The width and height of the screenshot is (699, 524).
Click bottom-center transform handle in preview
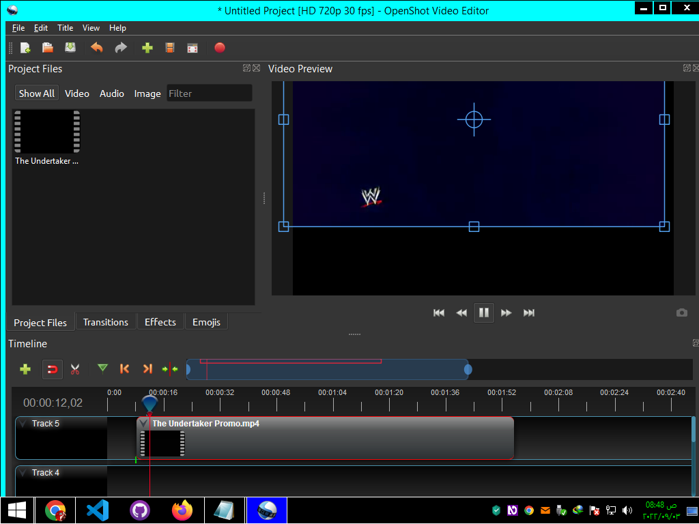click(474, 227)
